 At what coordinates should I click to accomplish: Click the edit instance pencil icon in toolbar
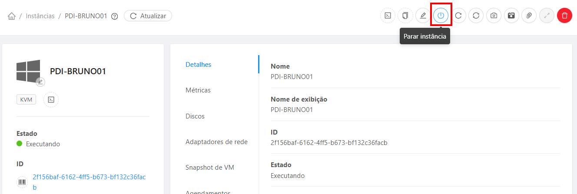point(423,16)
